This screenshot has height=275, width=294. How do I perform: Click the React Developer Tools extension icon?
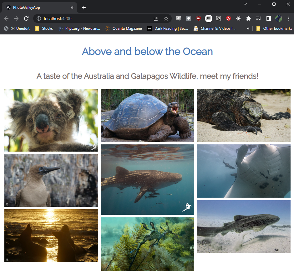[x=239, y=18]
